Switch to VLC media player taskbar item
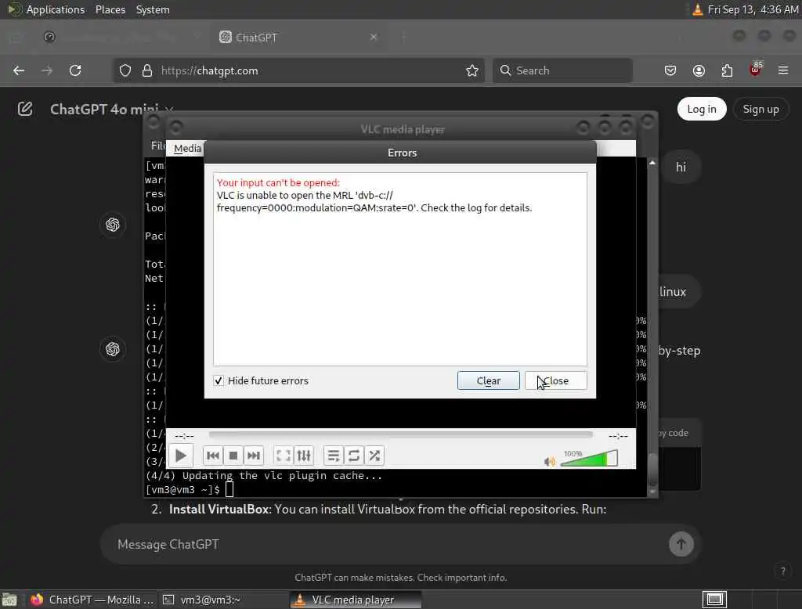The height and width of the screenshot is (609, 802). click(356, 600)
